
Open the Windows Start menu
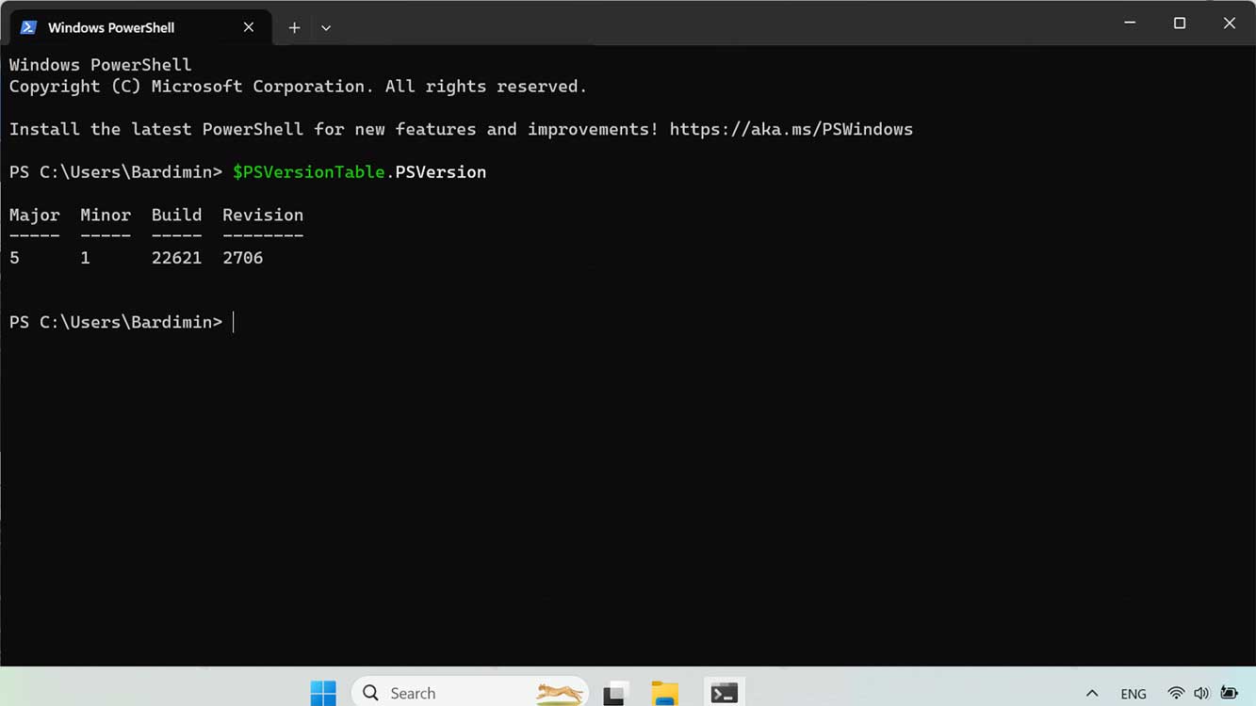coord(323,693)
